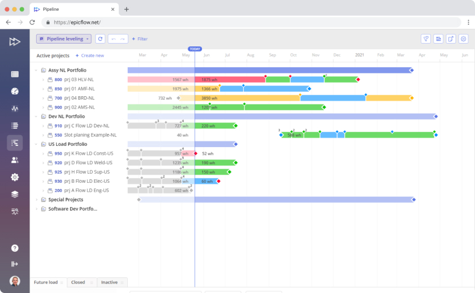475x293 pixels.
Task: Click the columns layout icon top right
Action: coord(438,39)
